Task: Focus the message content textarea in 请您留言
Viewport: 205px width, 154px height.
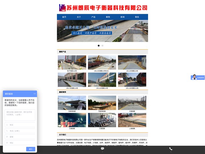Action: 20,115
